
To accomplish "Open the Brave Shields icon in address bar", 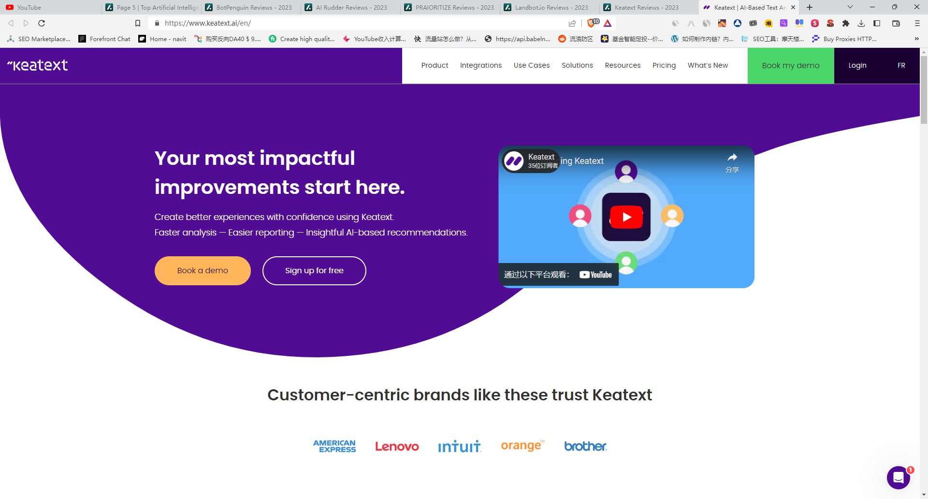I will 591,23.
